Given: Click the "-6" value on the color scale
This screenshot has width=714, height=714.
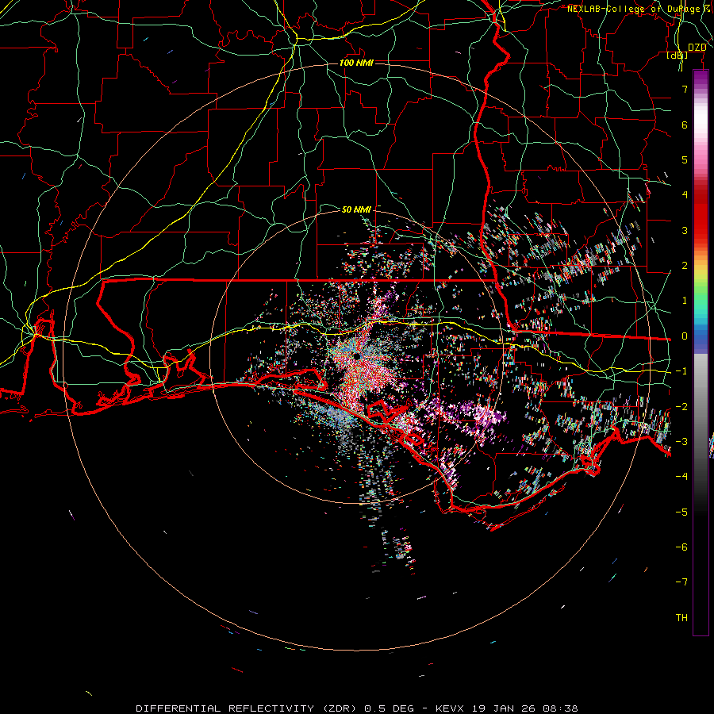Looking at the screenshot, I should point(681,547).
